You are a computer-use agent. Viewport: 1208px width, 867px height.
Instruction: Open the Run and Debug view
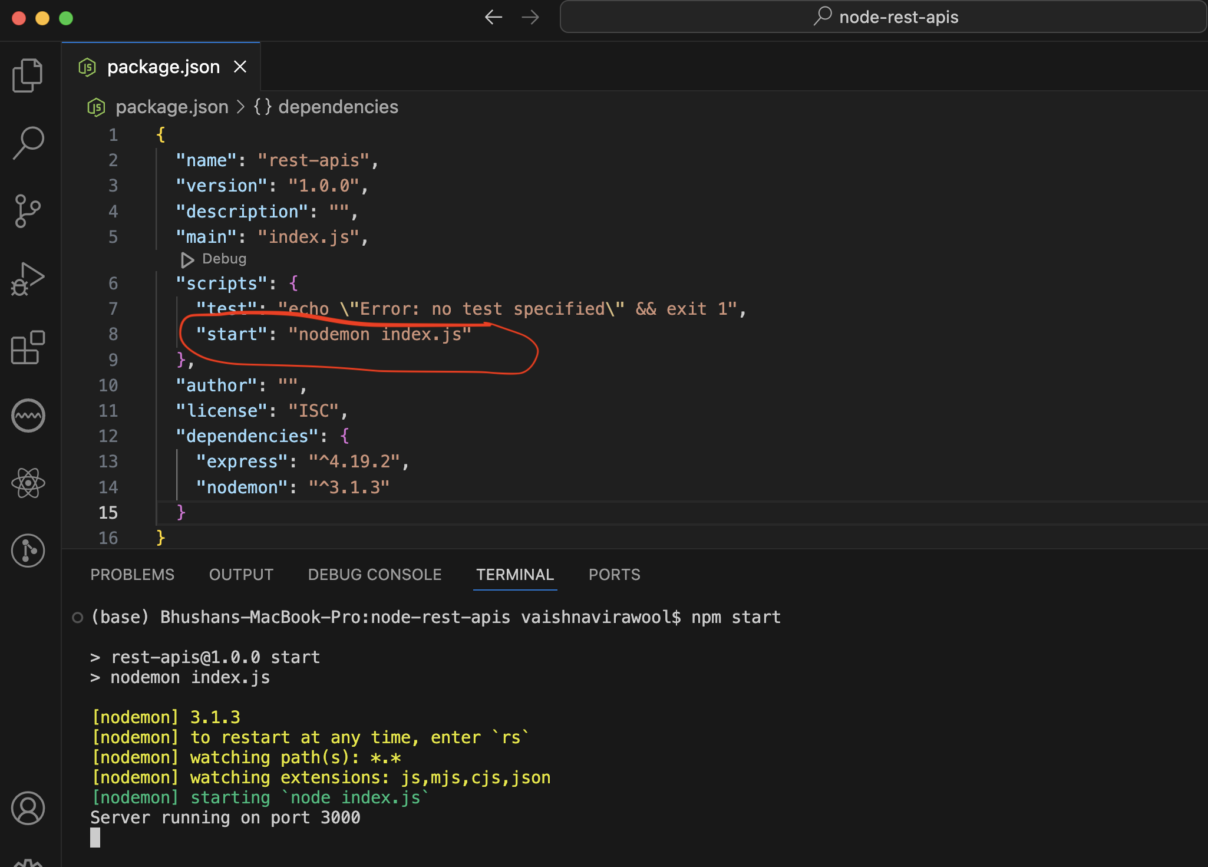(28, 279)
